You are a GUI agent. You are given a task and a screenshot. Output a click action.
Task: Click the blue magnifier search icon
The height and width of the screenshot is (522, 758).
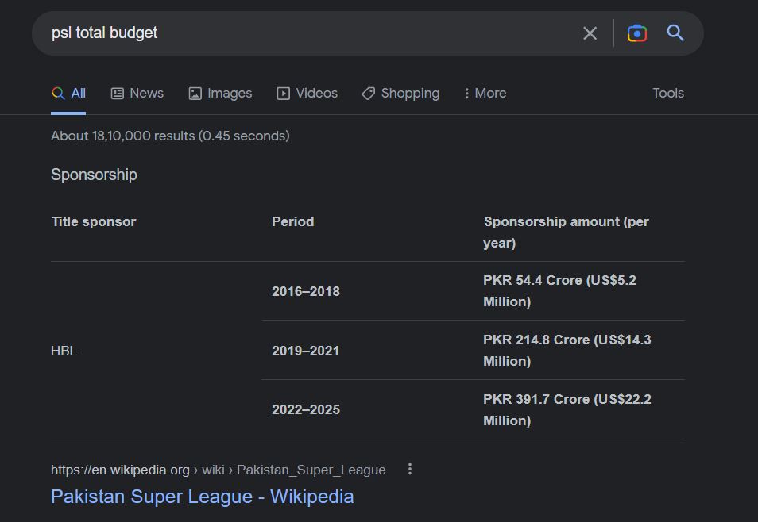(675, 33)
